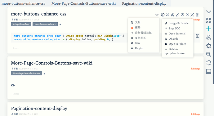This screenshot has height=116, width=214.
Task: Click the cloud save-wiki icon in the tiddler body
Action: click(x=13, y=85)
